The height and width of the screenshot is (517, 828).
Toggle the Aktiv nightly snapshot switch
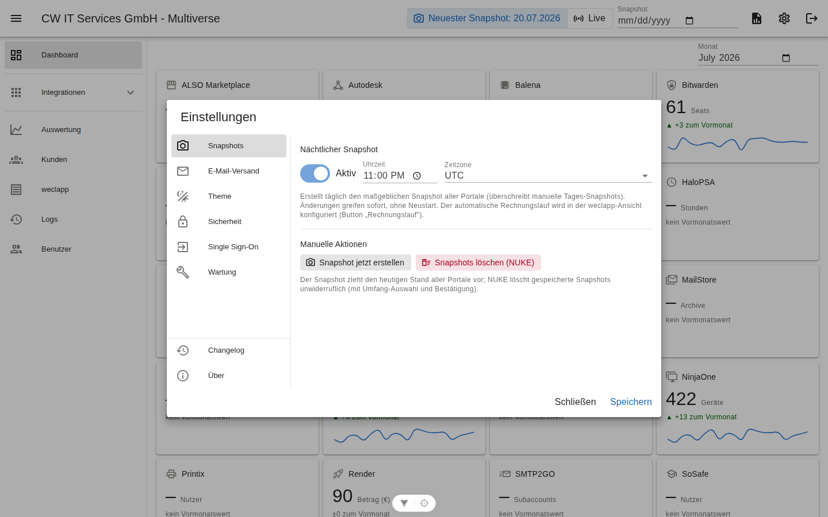pos(315,173)
